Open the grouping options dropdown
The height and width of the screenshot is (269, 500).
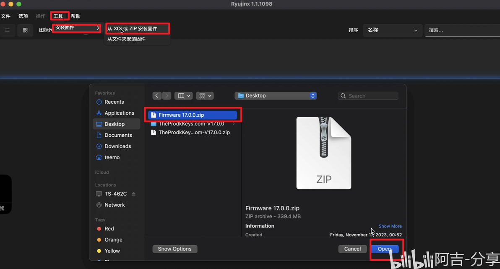(205, 96)
